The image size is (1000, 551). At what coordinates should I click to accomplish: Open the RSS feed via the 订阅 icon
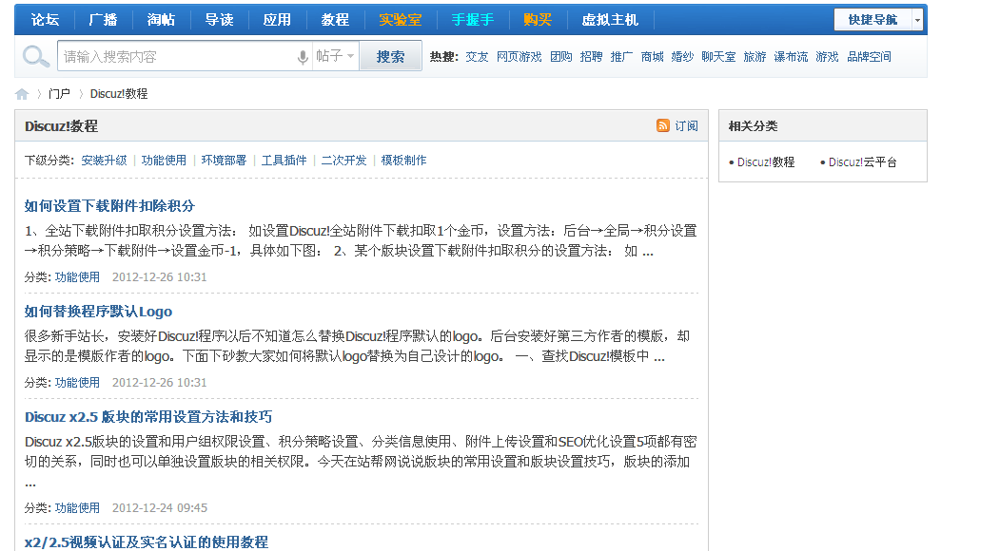click(662, 125)
